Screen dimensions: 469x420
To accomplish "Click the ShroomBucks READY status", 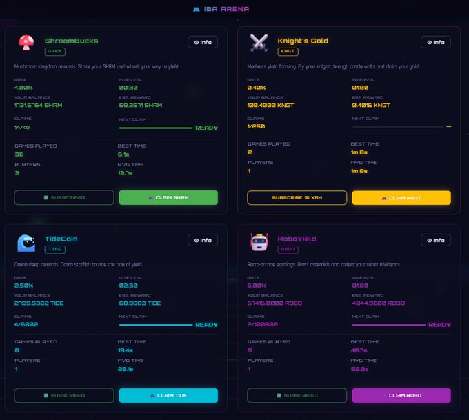I will tap(206, 128).
